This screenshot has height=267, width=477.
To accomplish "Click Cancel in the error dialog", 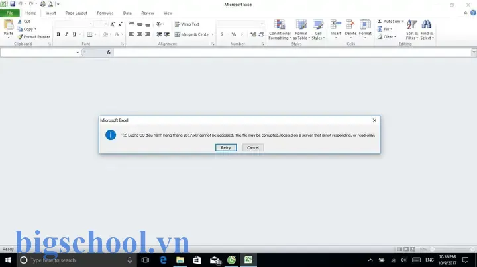I will tap(253, 148).
